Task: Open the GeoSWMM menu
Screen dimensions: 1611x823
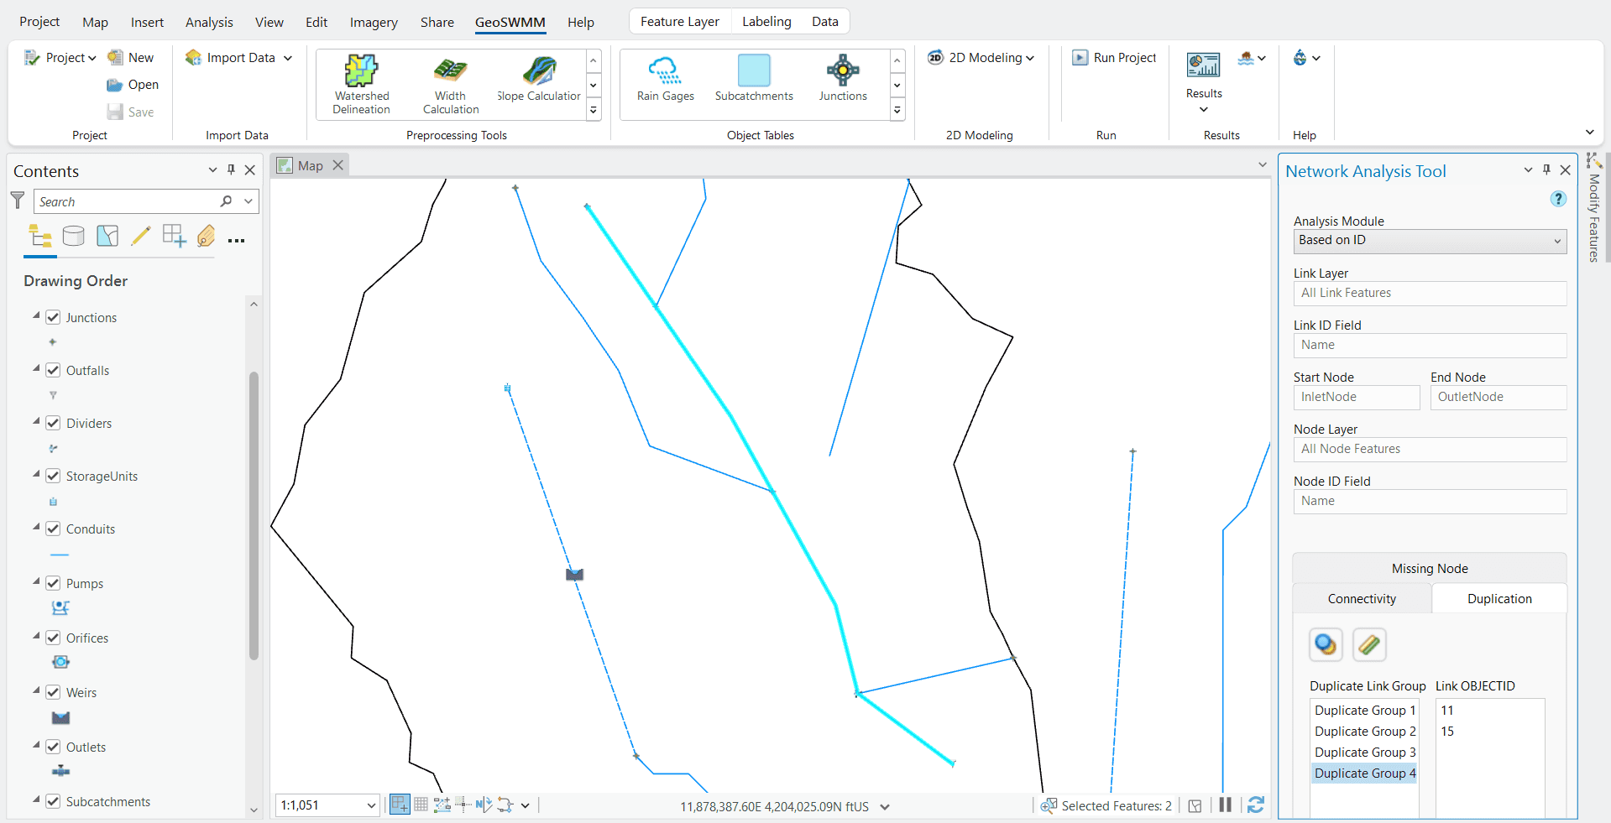Action: [x=510, y=23]
